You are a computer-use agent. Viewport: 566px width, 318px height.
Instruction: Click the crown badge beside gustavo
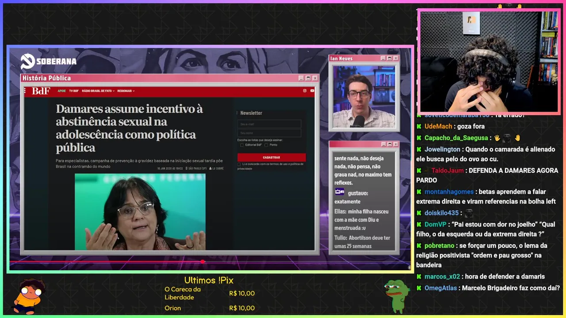click(x=340, y=192)
